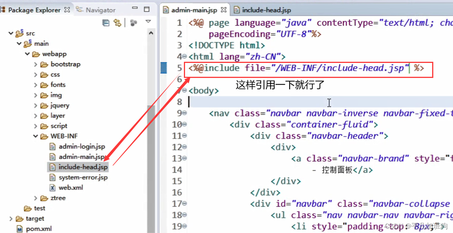The image size is (453, 233).
Task: Click the pom.xml file icon
Action: 20,229
